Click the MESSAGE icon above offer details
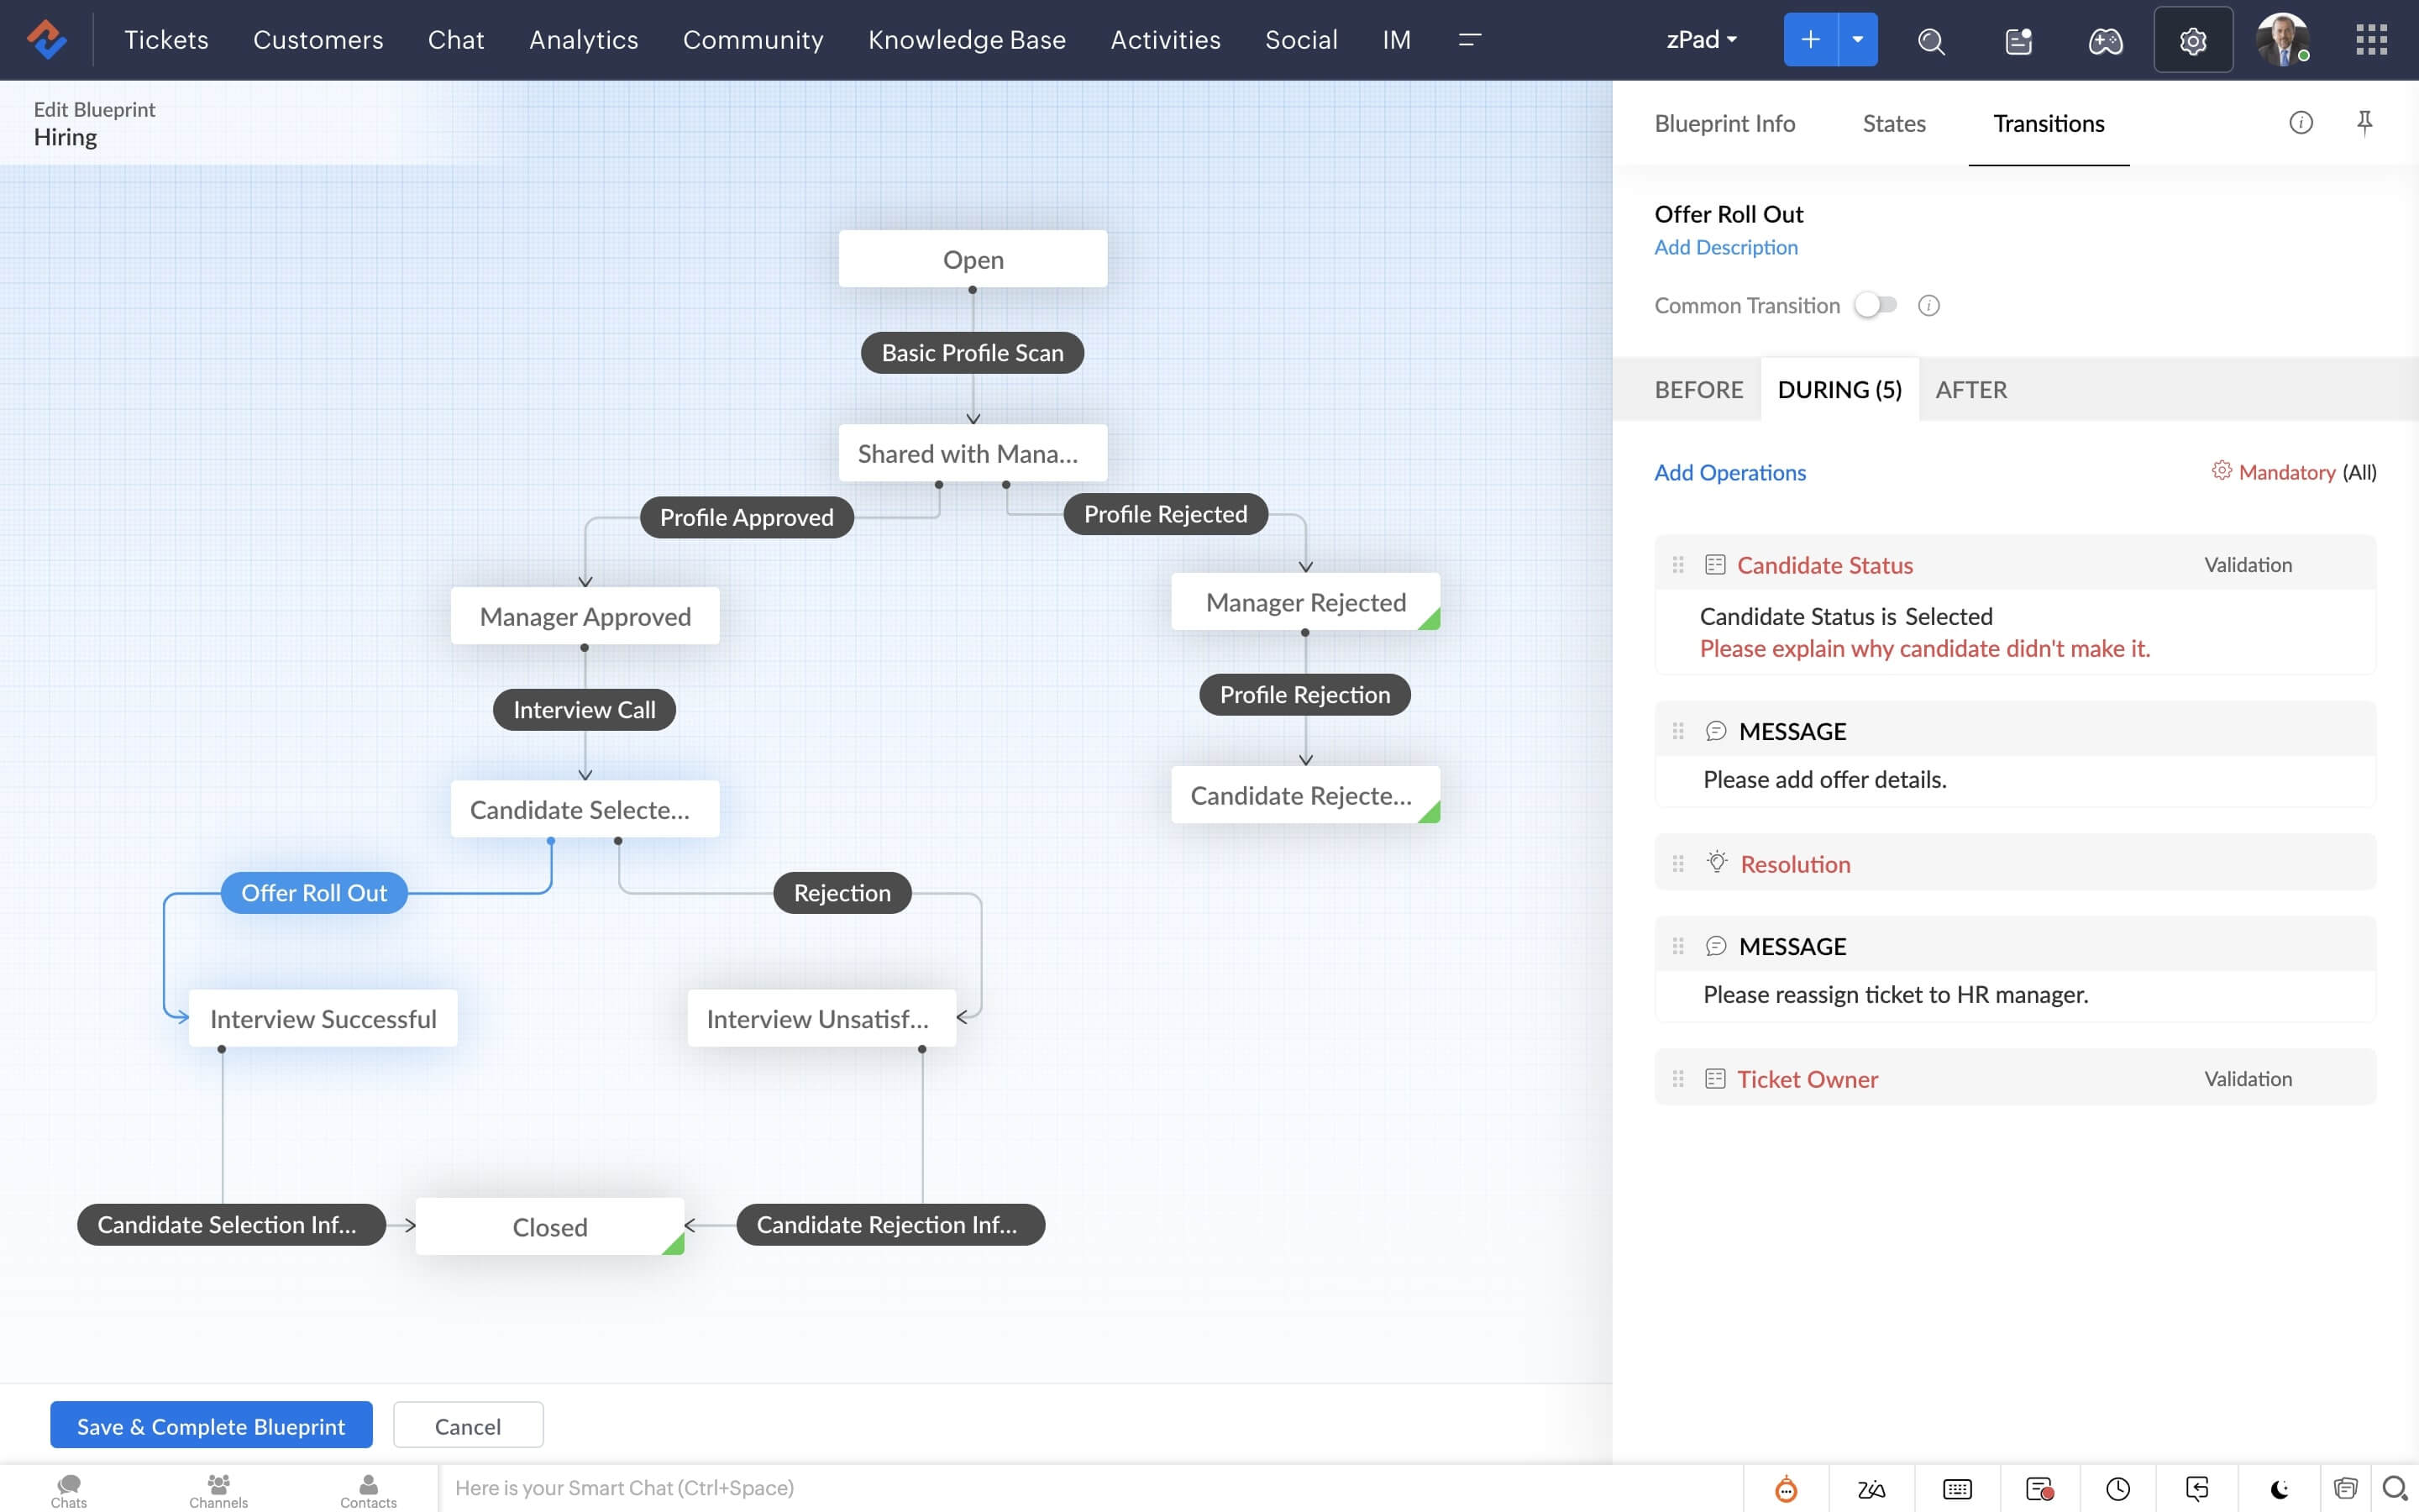Image resolution: width=2419 pixels, height=1512 pixels. click(x=1713, y=728)
